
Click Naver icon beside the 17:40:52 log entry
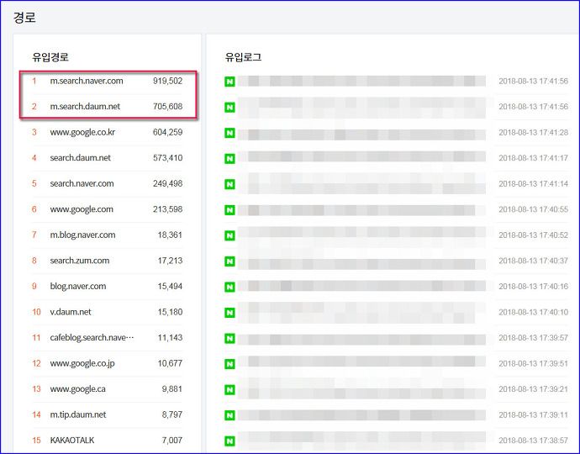(229, 235)
